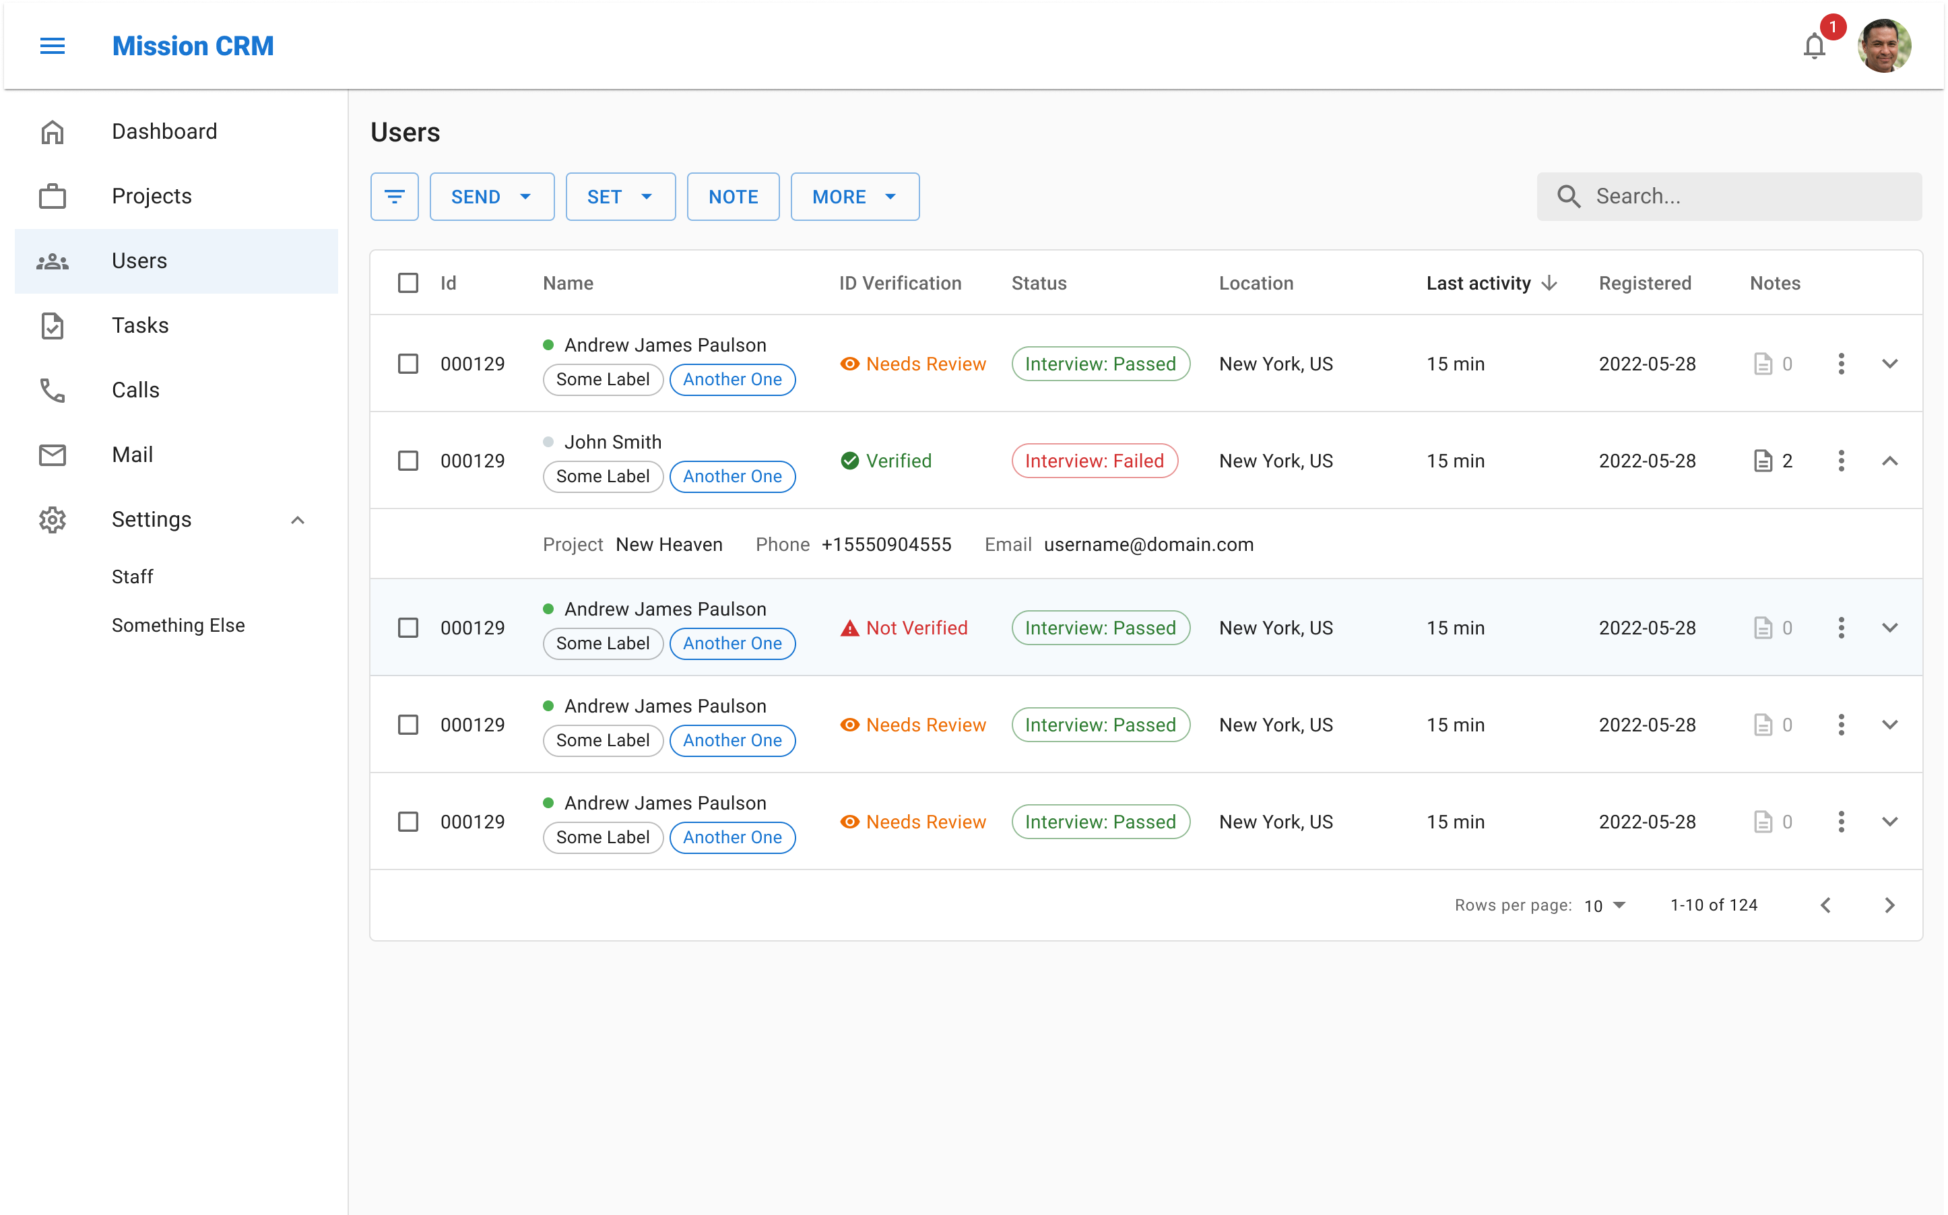Open Tasks in the sidebar
This screenshot has height=1215, width=1948.
coord(176,325)
